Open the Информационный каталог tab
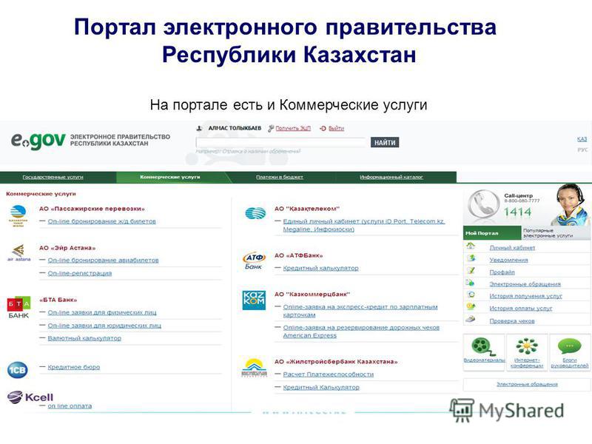This screenshot has width=592, height=444. 391,177
